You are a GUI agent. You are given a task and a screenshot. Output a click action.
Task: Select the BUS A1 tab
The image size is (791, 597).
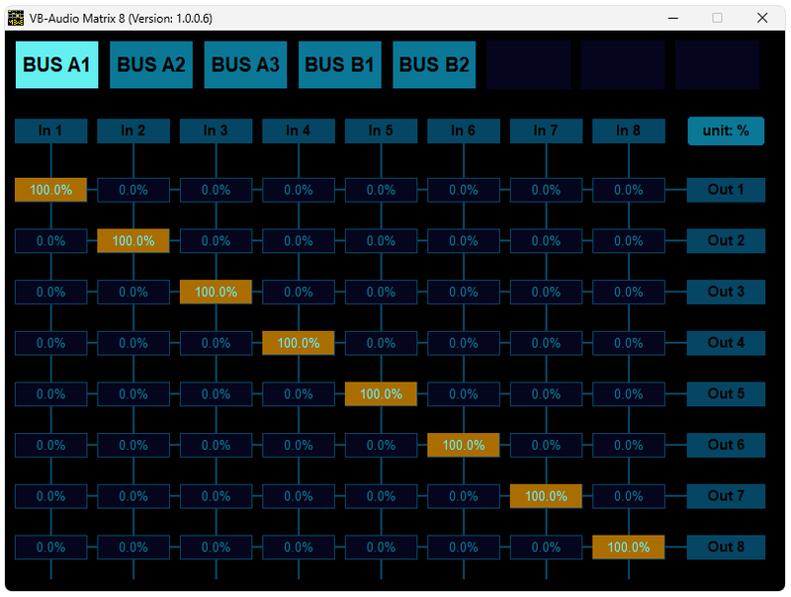coord(57,65)
